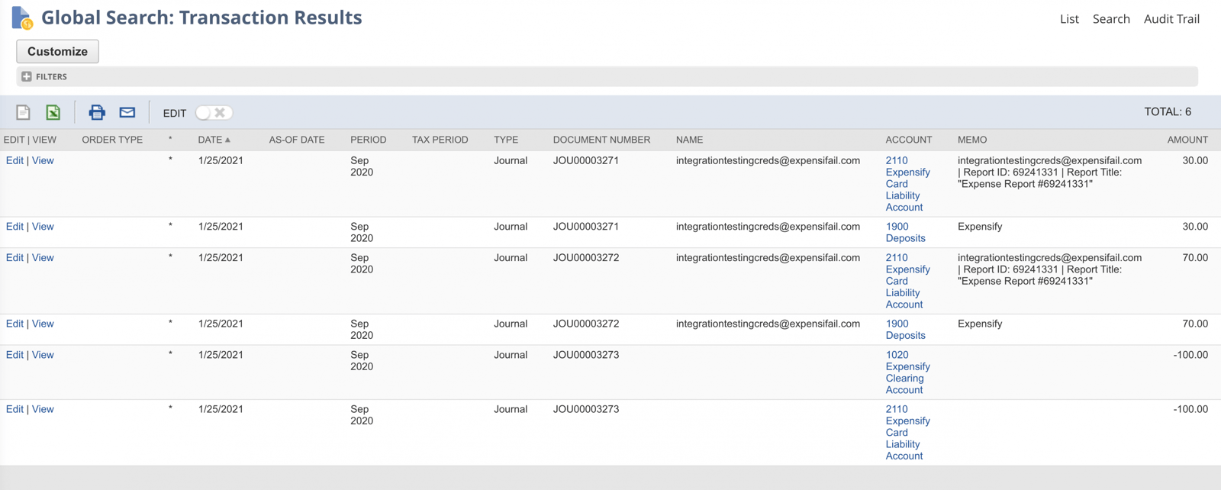Click View on JOU00003272 Card Liability row

[x=43, y=258]
